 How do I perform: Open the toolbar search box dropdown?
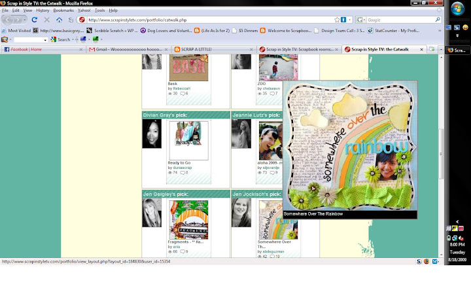pyautogui.click(x=45, y=40)
